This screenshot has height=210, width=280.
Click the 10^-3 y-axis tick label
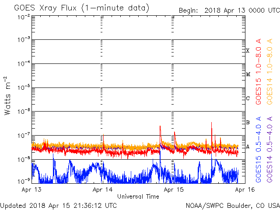pyautogui.click(x=24, y=39)
